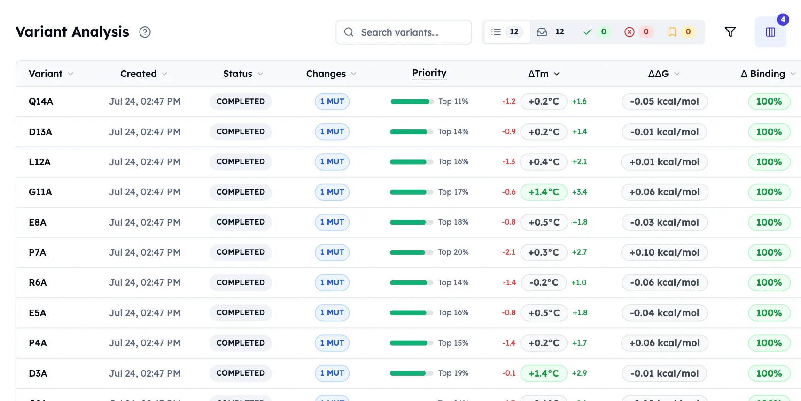Show approved variants with the checkmark filter
Screen dimensions: 801x401
595,32
